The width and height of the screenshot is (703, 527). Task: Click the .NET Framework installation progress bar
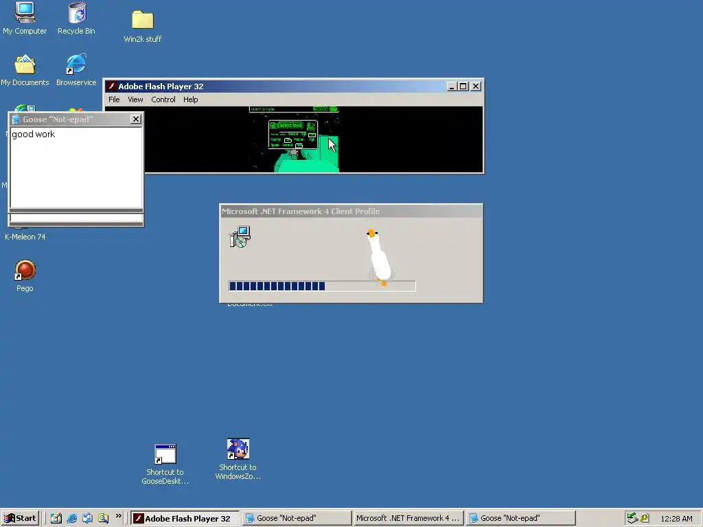322,286
